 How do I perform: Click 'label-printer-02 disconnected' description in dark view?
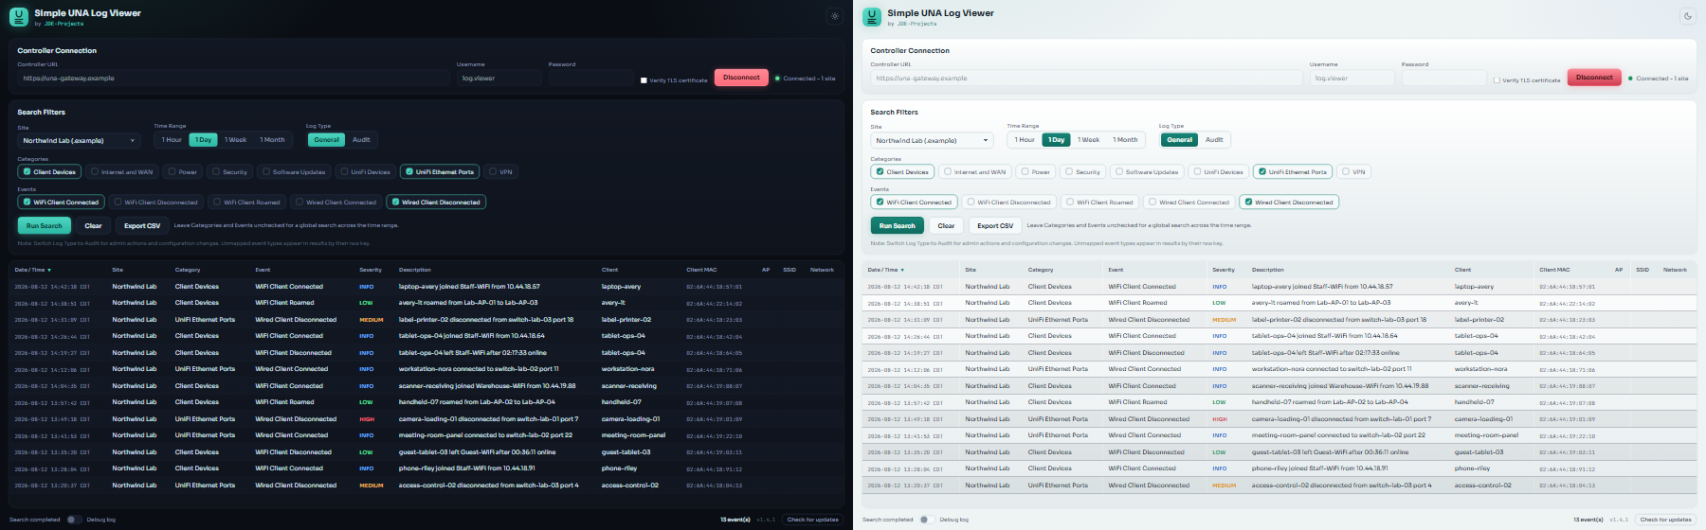click(486, 320)
